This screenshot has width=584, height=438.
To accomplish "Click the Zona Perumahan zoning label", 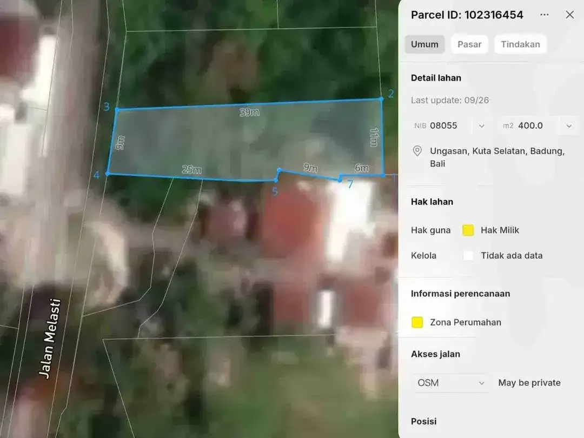I will pos(466,322).
